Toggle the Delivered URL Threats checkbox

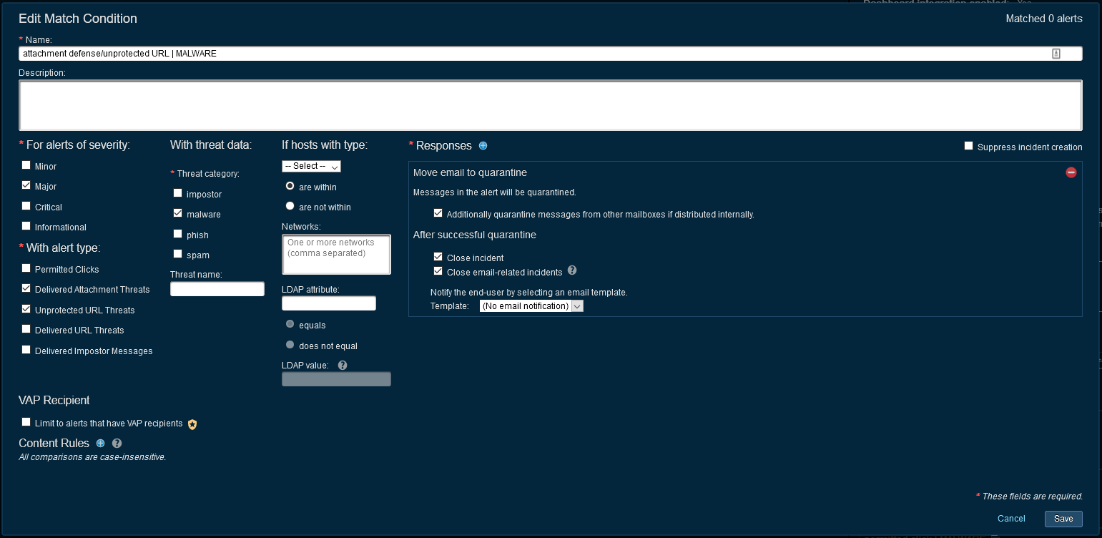[x=26, y=329]
